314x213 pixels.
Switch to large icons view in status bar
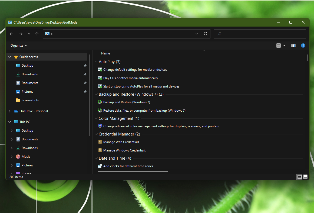[305, 177]
